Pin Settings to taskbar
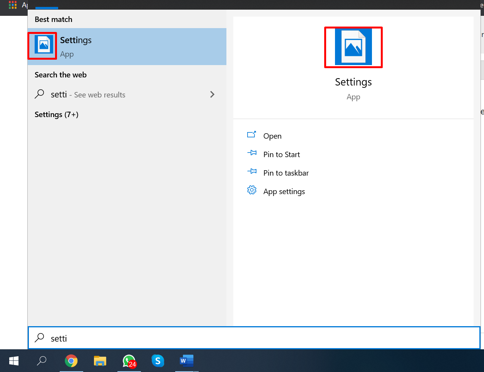Image resolution: width=484 pixels, height=372 pixels. tap(286, 173)
